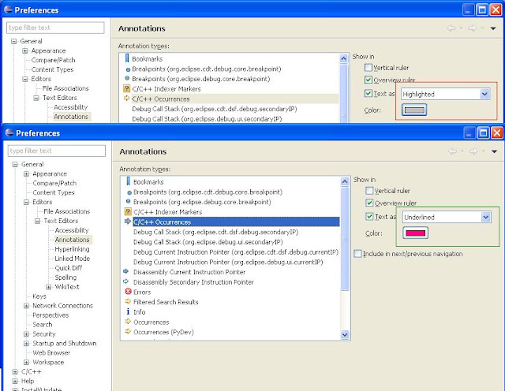
Task: Select Debug Current Instruction Pointer (org.eclipse.debug.ui.currentIP)
Action: 228,262
